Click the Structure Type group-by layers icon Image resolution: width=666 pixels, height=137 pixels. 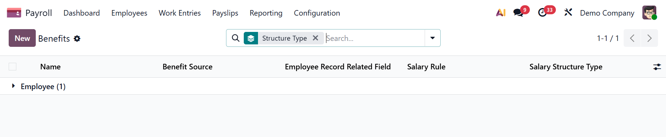pos(251,38)
